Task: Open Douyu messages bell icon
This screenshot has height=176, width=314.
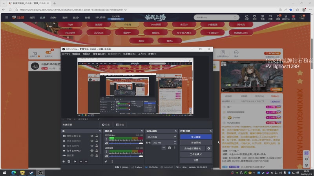Action: pyautogui.click(x=278, y=17)
